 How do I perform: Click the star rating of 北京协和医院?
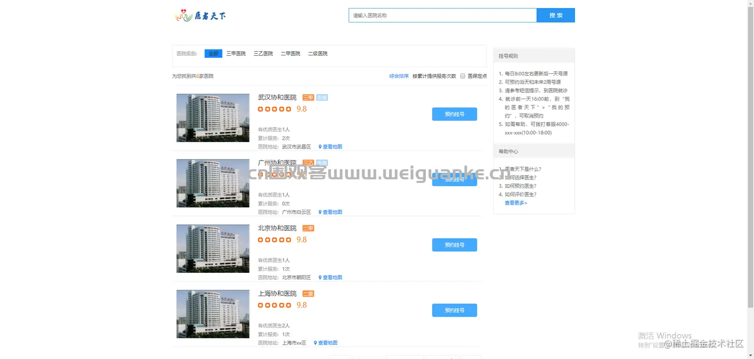pyautogui.click(x=275, y=240)
